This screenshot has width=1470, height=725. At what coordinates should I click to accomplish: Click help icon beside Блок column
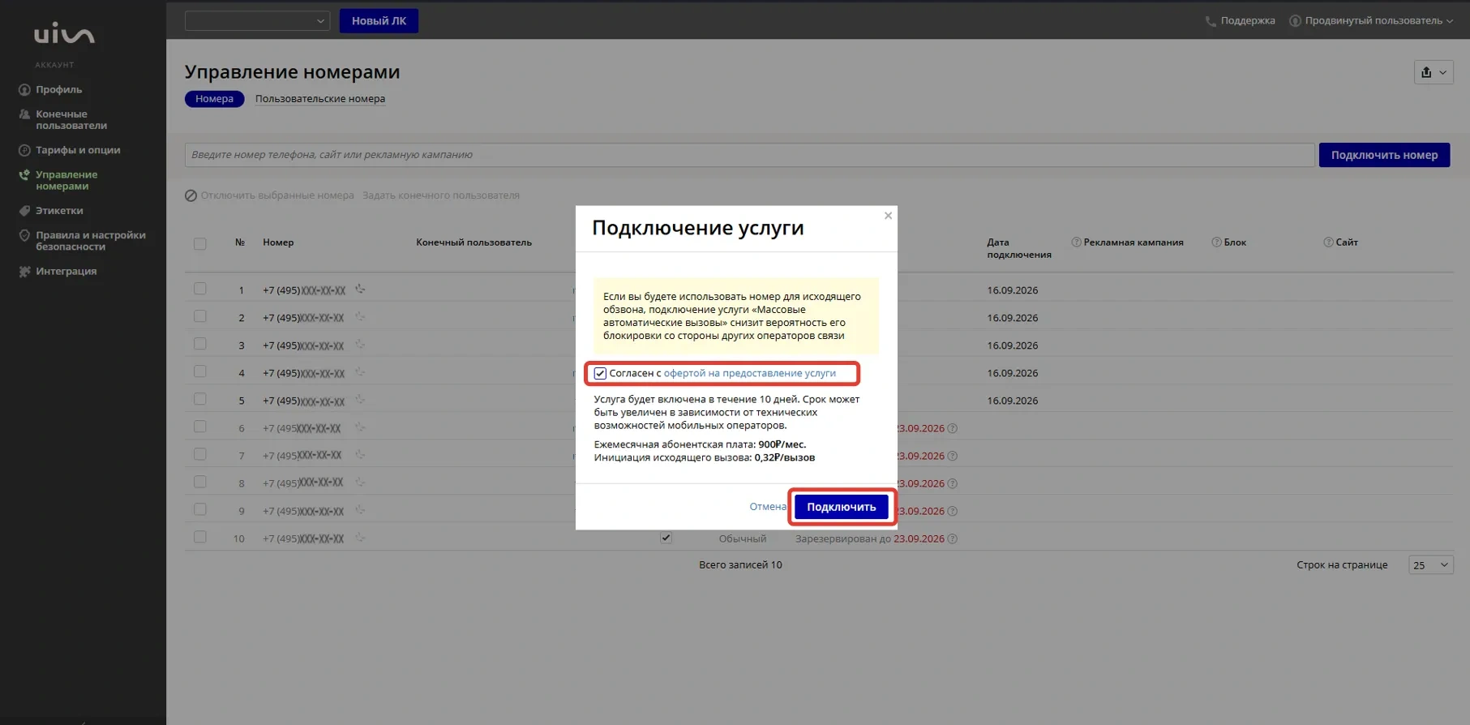tap(1216, 242)
